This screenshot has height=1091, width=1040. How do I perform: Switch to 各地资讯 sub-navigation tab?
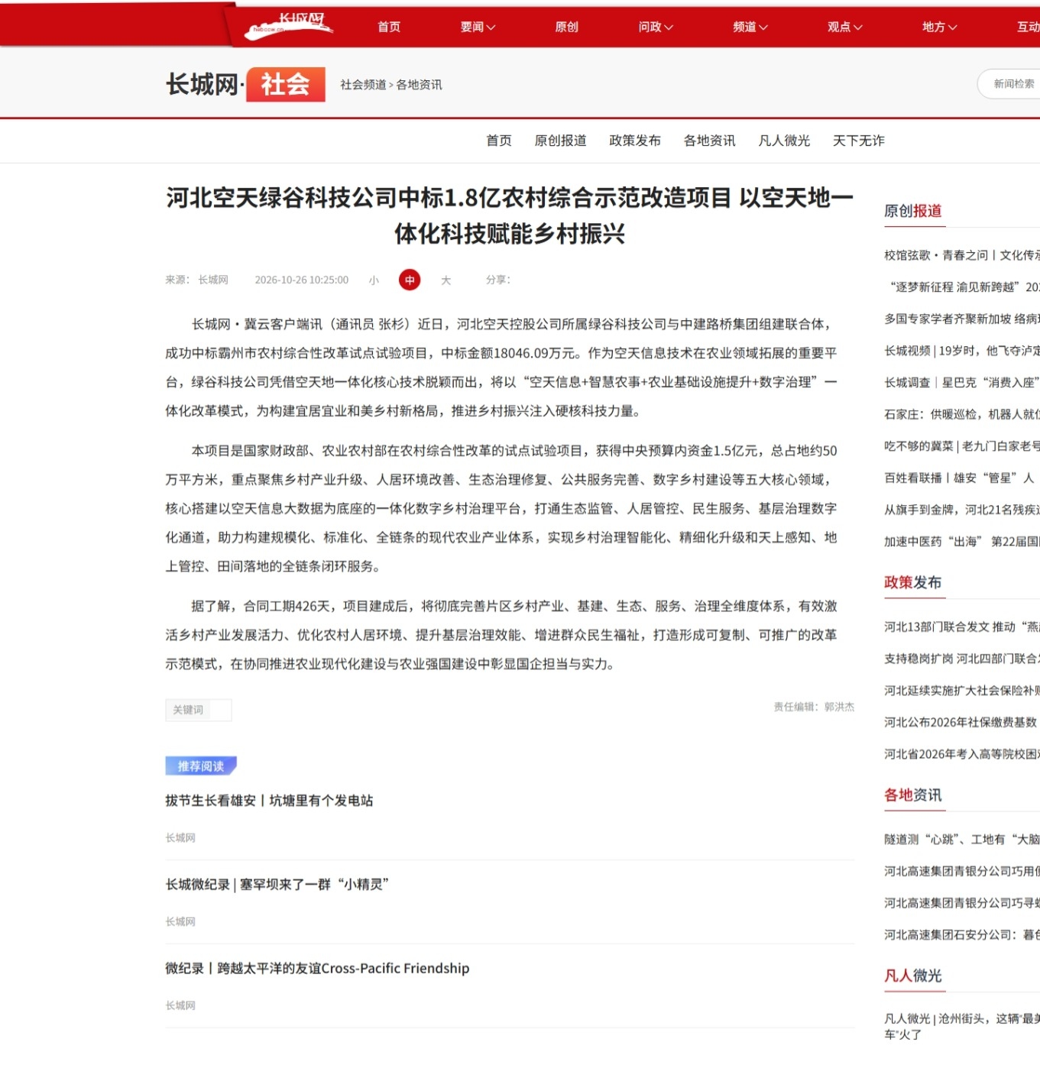[x=709, y=141]
